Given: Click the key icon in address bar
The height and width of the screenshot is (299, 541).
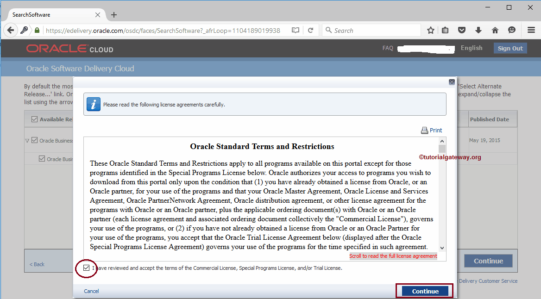Looking at the screenshot, I should pyautogui.click(x=24, y=31).
